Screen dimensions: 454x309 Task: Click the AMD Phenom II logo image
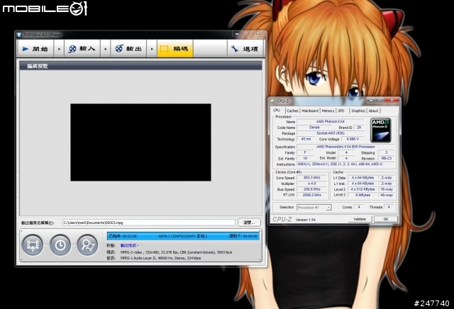coord(381,130)
